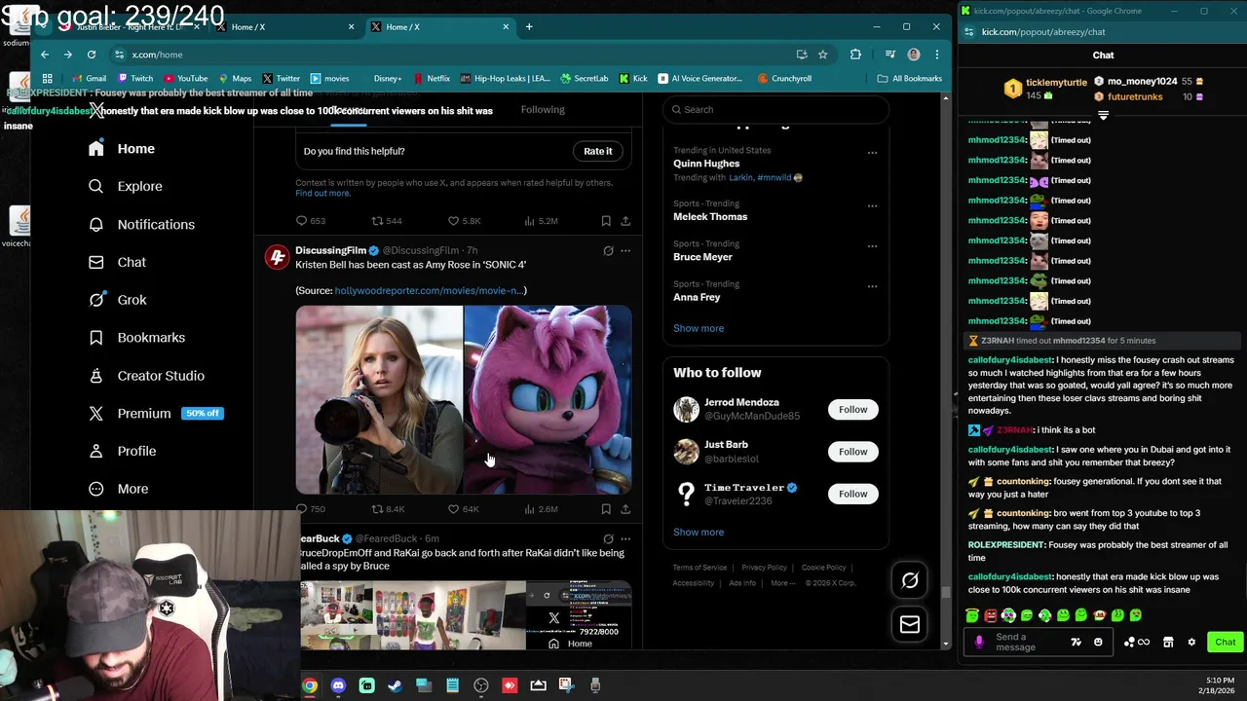
Task: Open Premium in the X sidebar
Action: [x=156, y=413]
